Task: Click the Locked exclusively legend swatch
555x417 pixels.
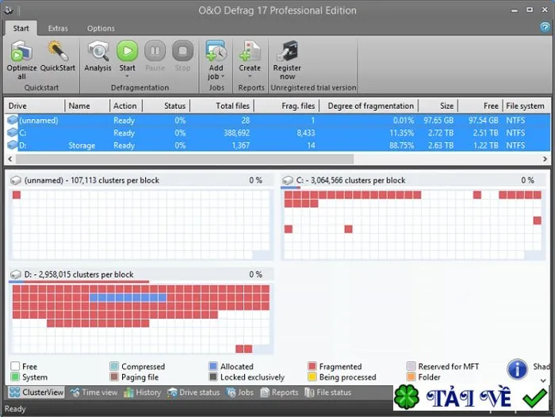Action: tap(213, 377)
